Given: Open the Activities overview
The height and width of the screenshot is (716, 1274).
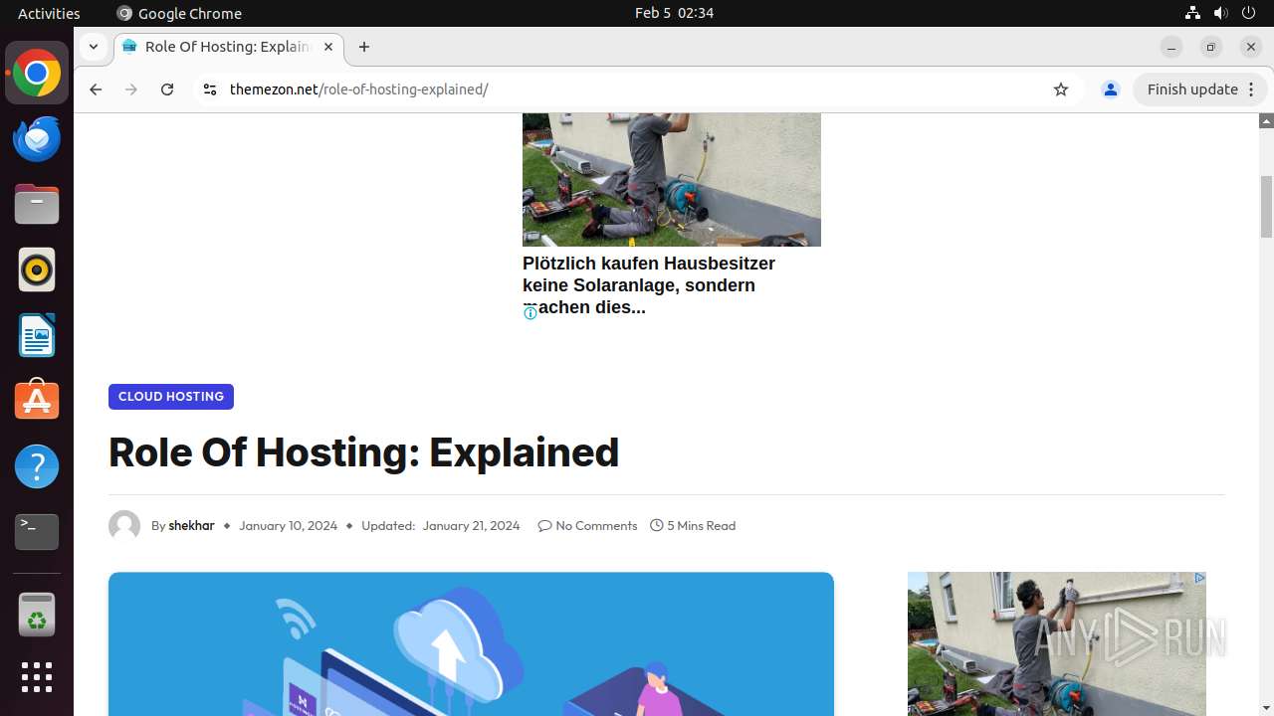Looking at the screenshot, I should tap(49, 13).
